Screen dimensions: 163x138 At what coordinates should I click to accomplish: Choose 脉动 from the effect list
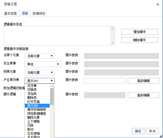coord(37,129)
